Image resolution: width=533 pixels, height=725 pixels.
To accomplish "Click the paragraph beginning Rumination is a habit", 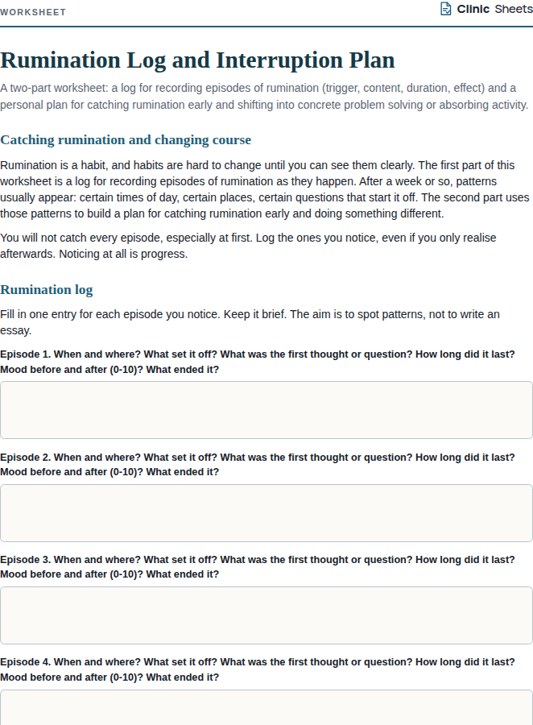I will [x=264, y=189].
